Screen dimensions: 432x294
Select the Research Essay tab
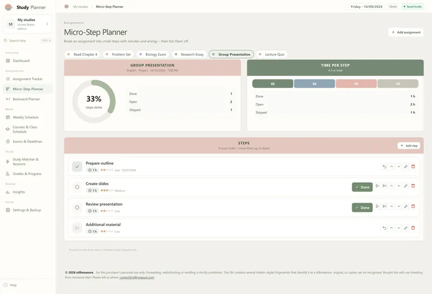pyautogui.click(x=190, y=55)
